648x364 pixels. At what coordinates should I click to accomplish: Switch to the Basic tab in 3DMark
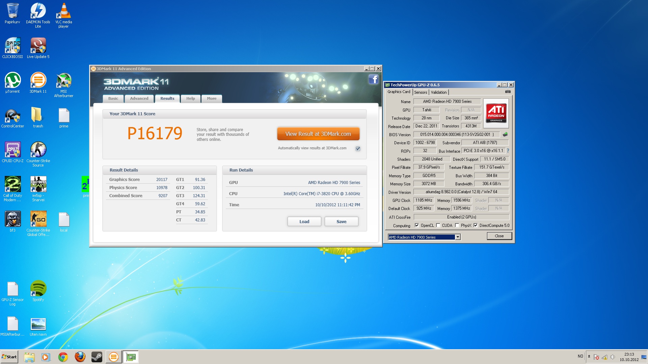(113, 98)
